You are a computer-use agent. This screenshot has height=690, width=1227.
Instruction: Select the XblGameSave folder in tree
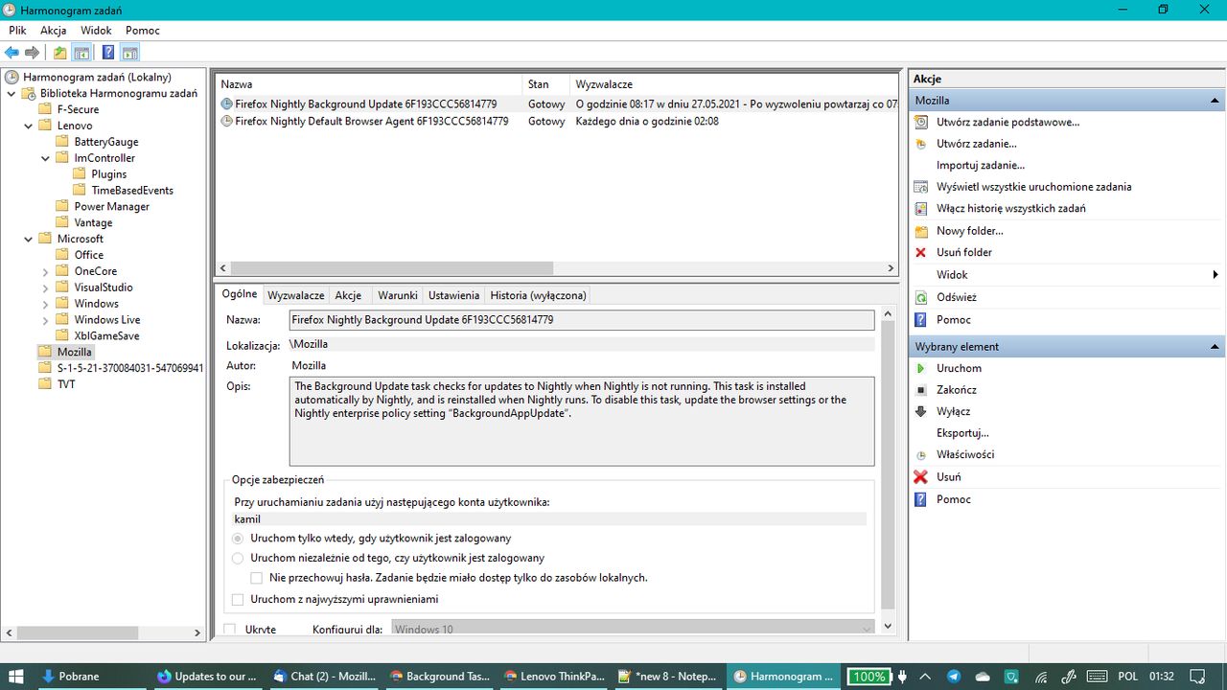tap(106, 335)
